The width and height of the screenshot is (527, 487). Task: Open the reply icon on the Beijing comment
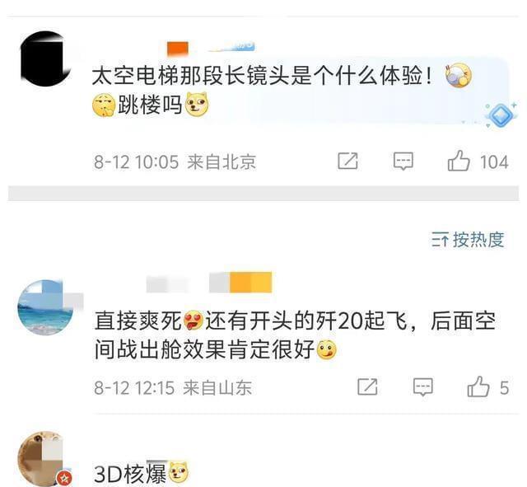[403, 162]
